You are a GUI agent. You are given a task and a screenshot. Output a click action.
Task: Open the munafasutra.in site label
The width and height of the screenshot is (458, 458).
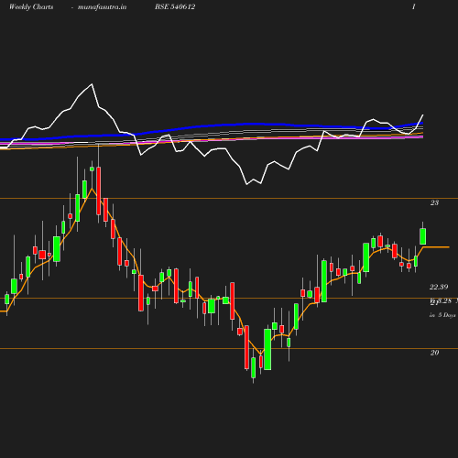[x=102, y=7]
